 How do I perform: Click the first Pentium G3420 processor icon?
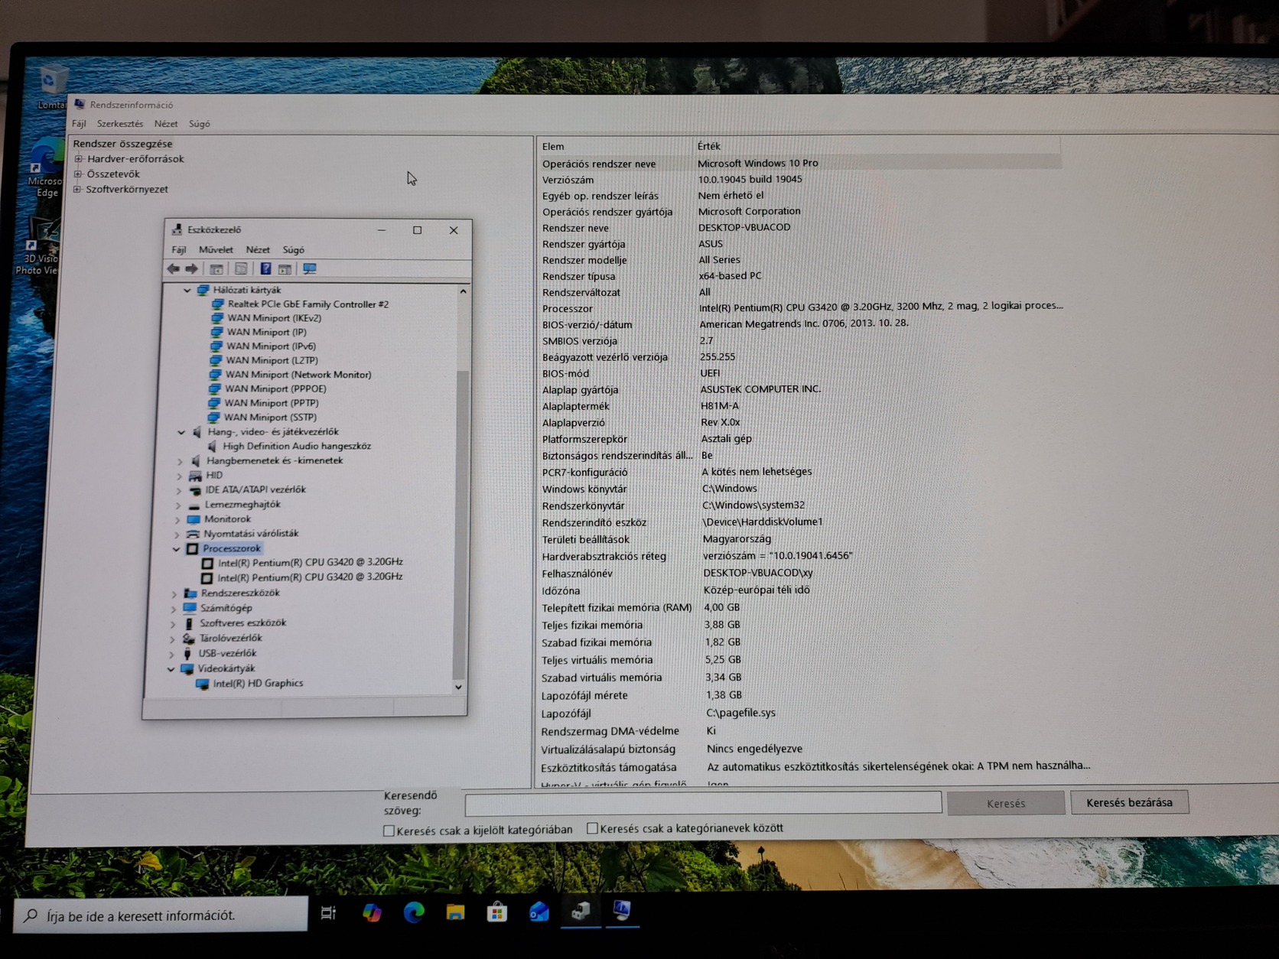point(207,563)
